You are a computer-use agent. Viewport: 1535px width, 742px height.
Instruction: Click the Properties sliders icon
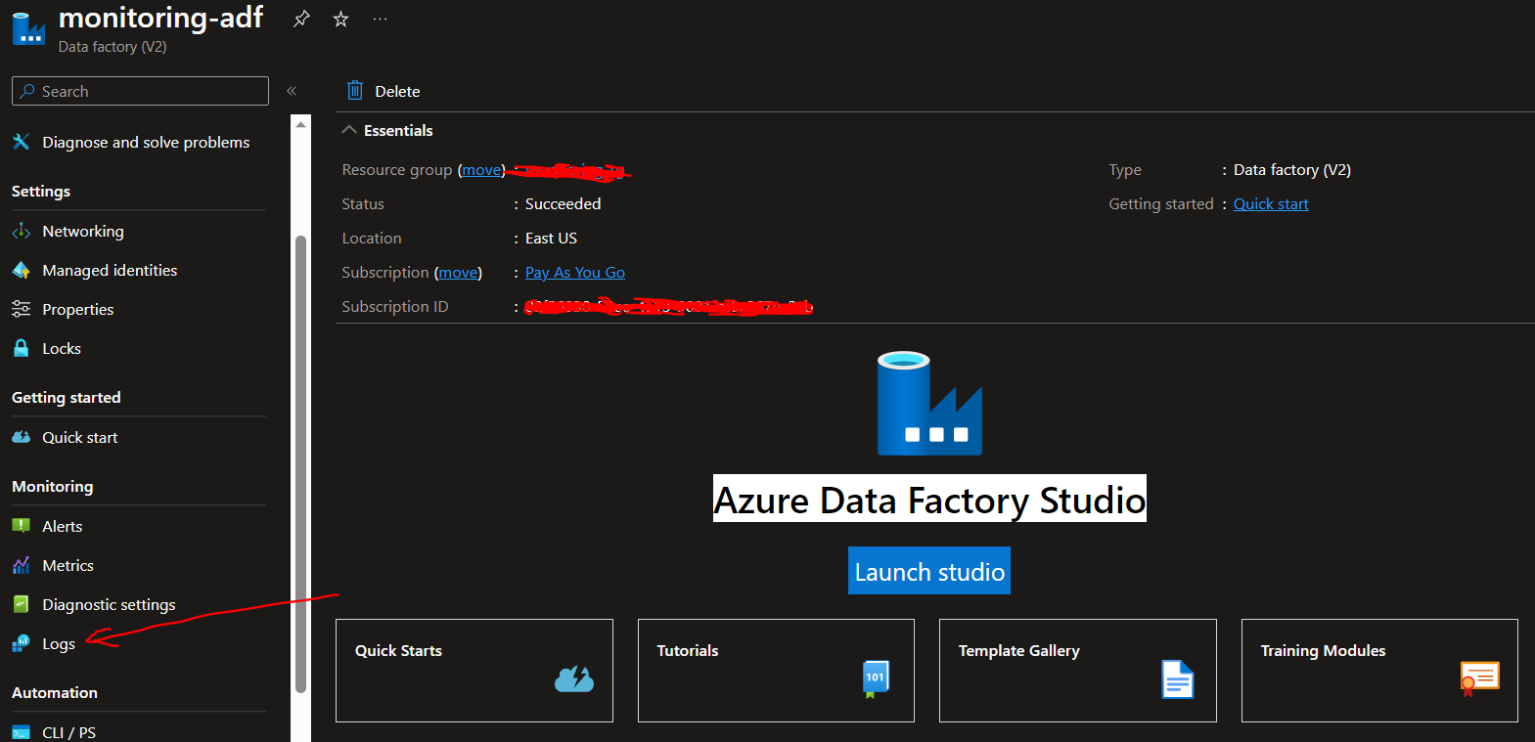(21, 309)
